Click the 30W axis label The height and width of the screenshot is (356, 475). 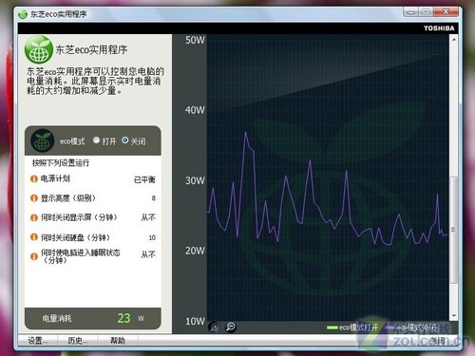[195, 180]
